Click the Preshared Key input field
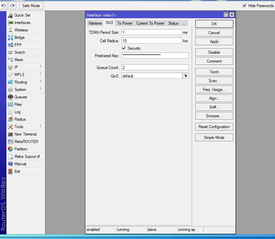The width and height of the screenshot is (275, 239). (x=155, y=55)
